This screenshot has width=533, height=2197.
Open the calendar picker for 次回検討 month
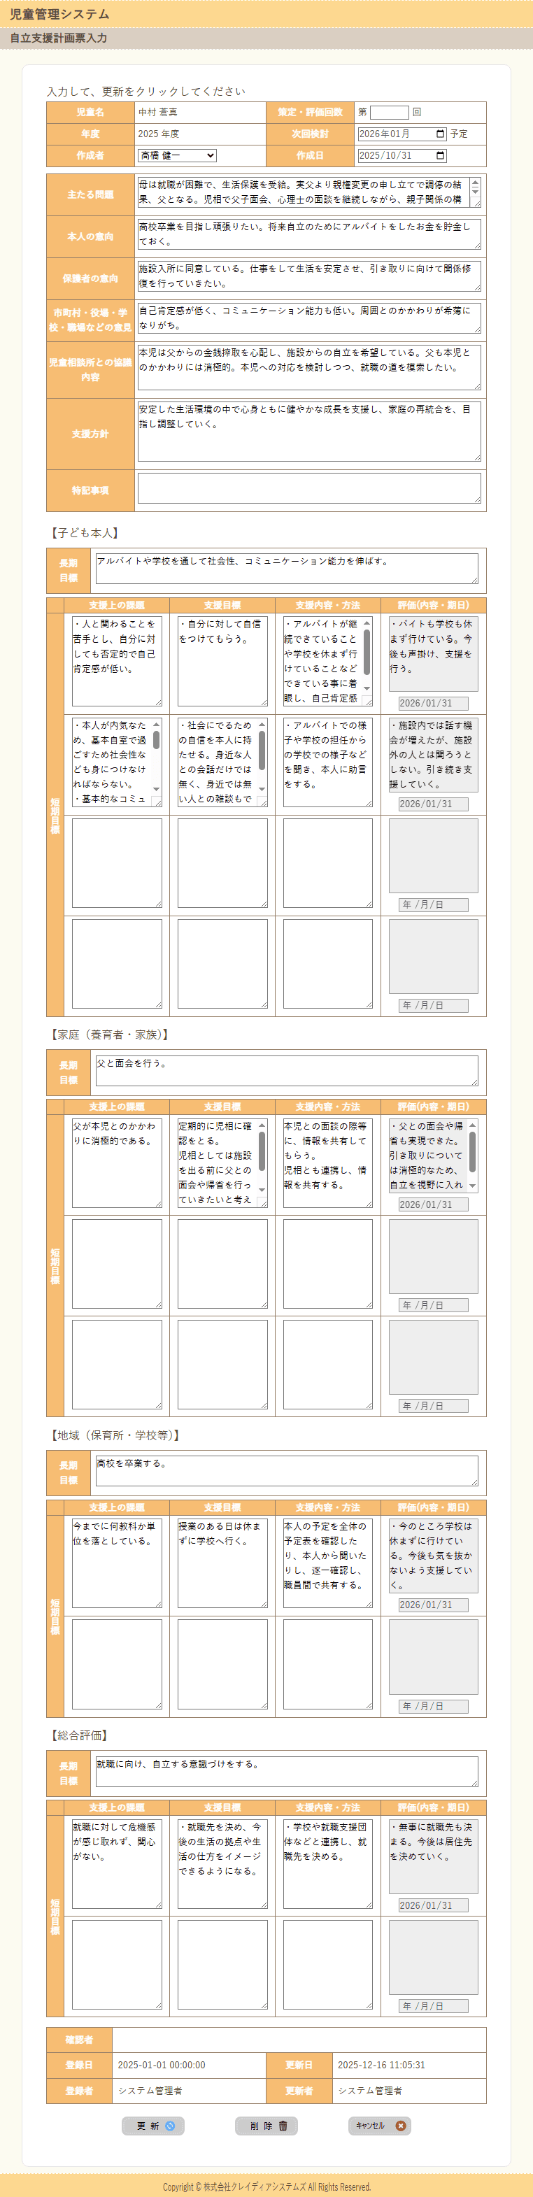coord(440,134)
